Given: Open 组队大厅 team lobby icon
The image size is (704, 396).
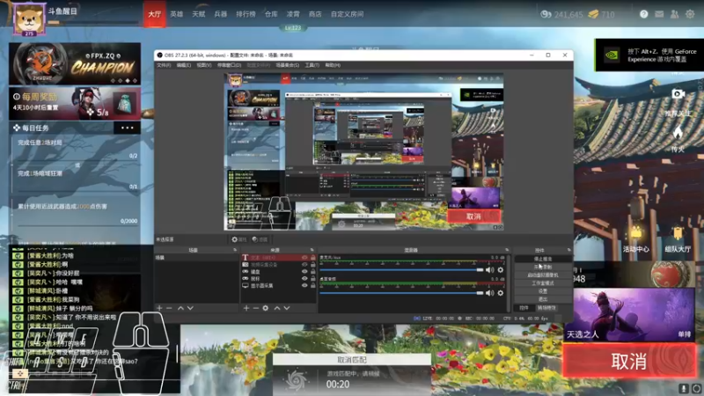Looking at the screenshot, I should [x=678, y=232].
